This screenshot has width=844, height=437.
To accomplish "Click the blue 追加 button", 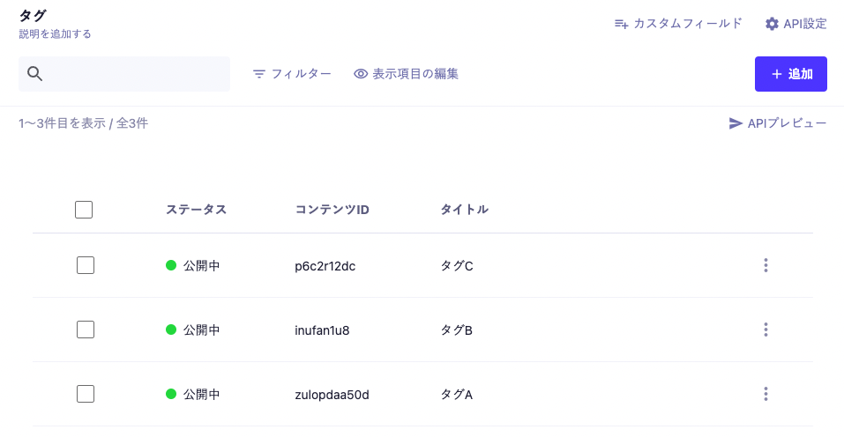I will point(791,74).
